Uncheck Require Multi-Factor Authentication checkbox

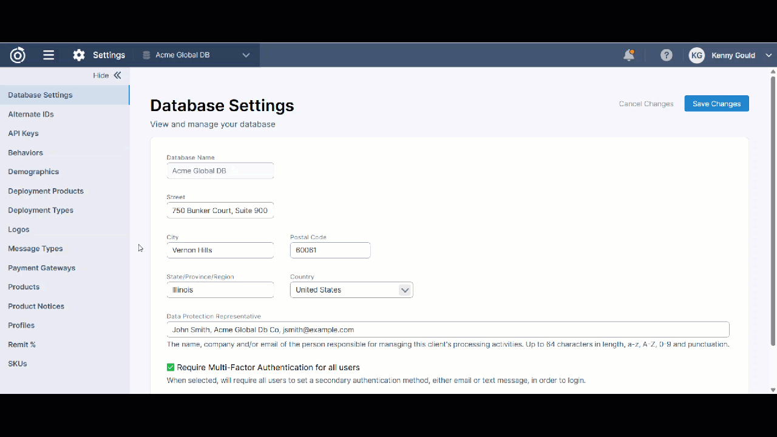171,367
